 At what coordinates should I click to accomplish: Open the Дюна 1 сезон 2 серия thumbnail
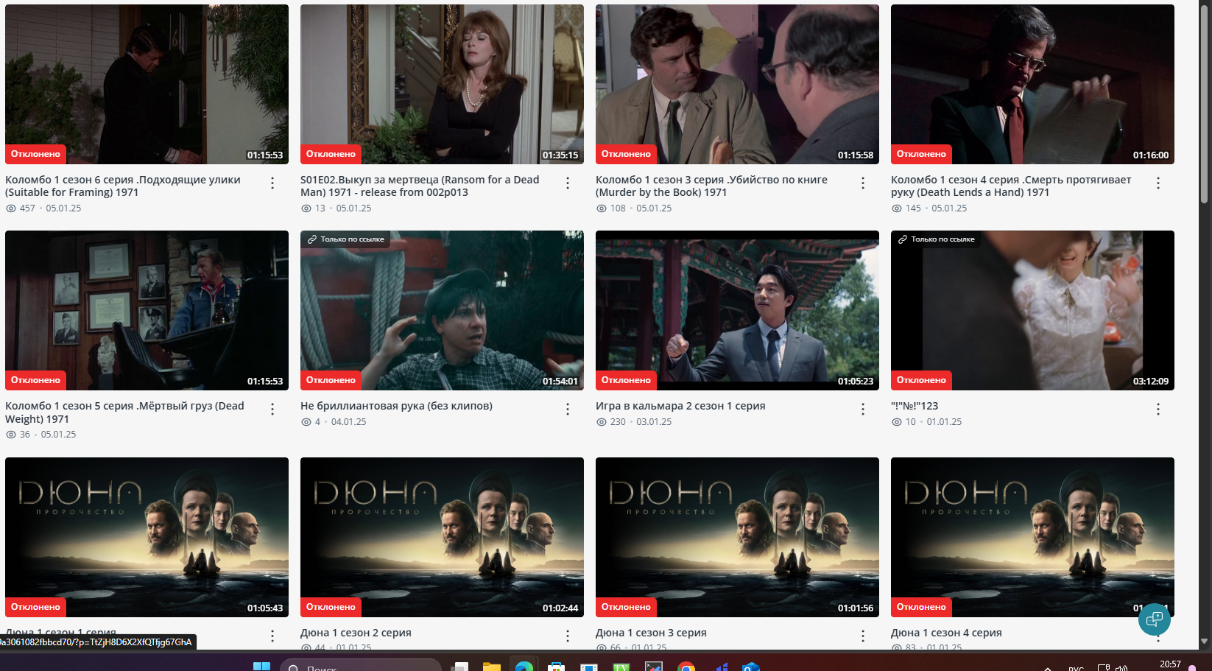tap(442, 537)
